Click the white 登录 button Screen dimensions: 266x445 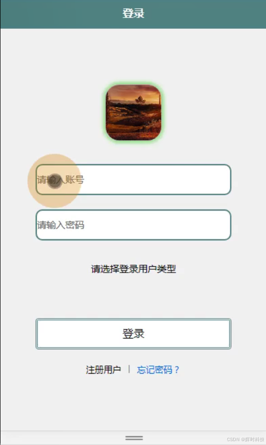[133, 334]
